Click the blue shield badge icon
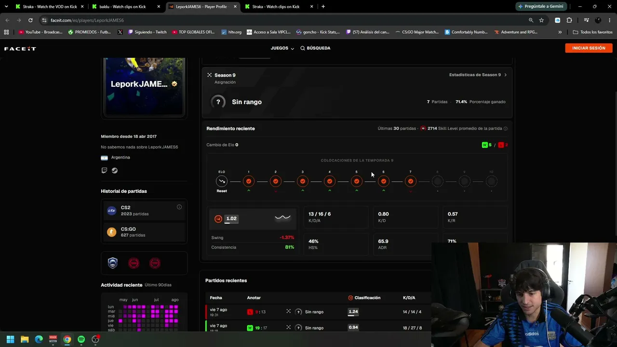 (113, 263)
